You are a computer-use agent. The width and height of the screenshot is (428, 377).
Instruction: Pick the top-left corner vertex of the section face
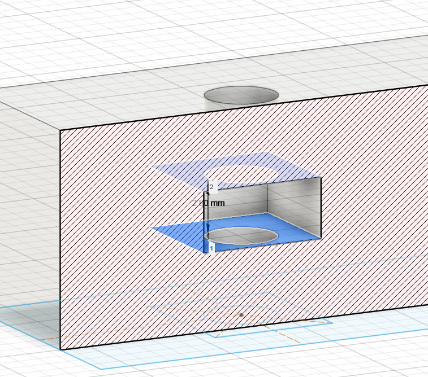pyautogui.click(x=60, y=130)
